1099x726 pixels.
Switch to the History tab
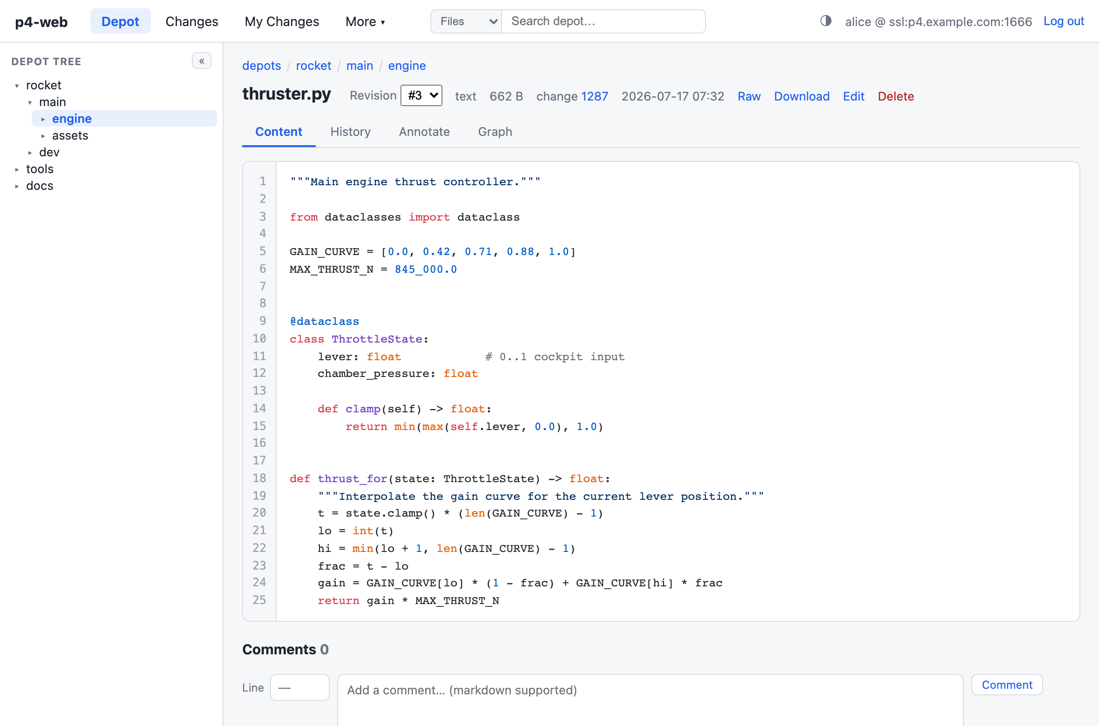[351, 132]
